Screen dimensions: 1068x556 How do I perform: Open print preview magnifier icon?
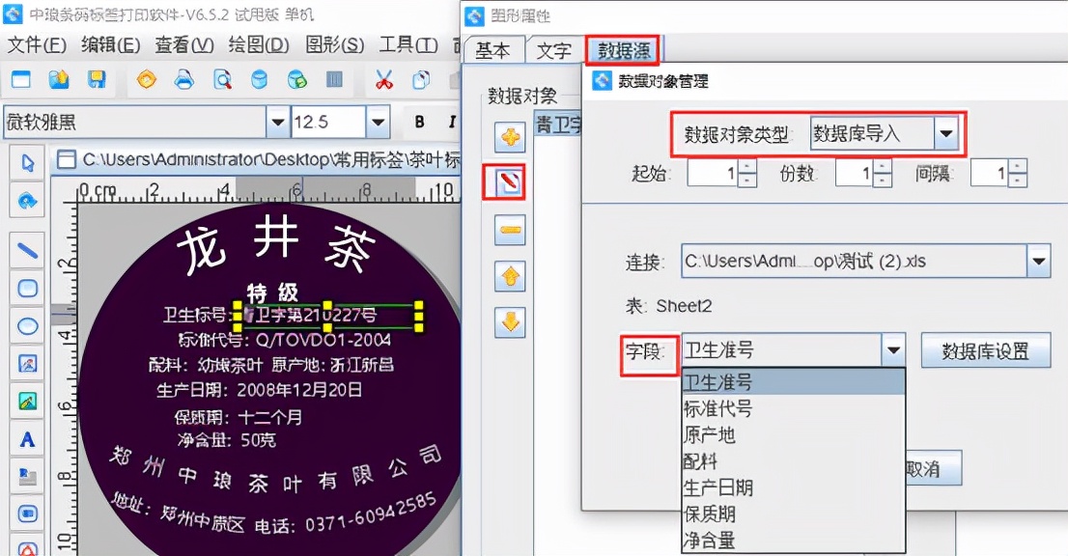(222, 80)
